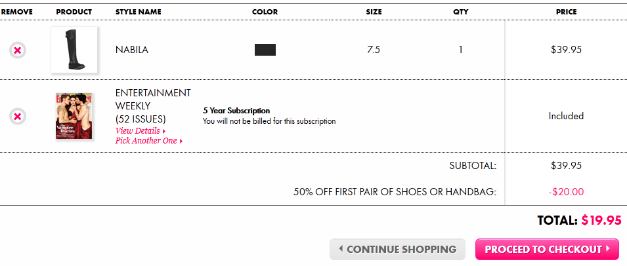Click left arrow on Continue Shopping button
Image resolution: width=627 pixels, height=266 pixels.
[341, 248]
